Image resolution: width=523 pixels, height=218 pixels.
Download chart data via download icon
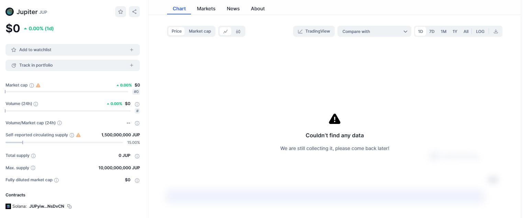[x=496, y=31]
